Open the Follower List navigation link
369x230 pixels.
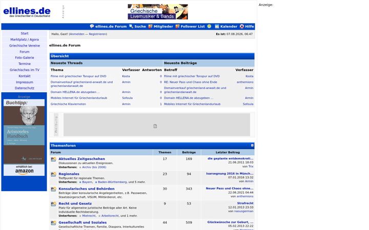193,26
